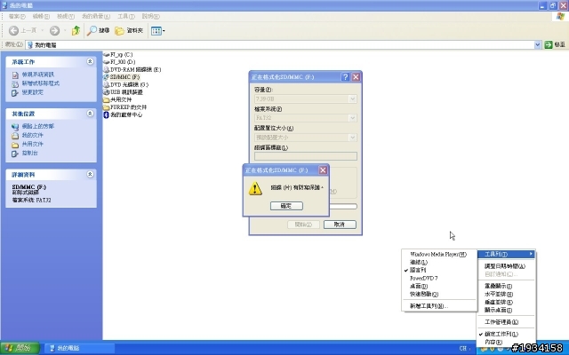
Task: Click the Forward arrow toolbar button
Action: click(54, 31)
